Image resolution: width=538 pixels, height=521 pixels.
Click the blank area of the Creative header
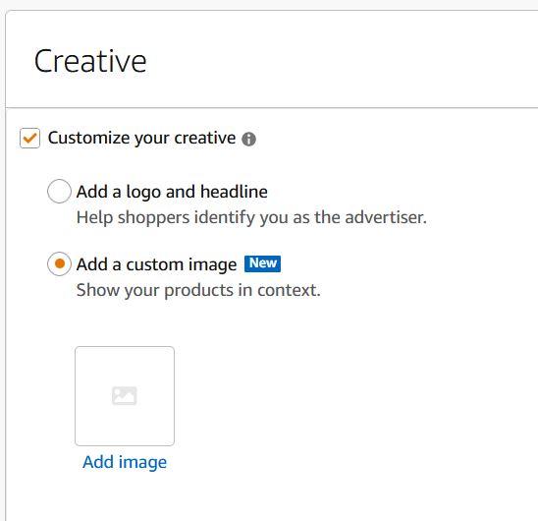pos(343,60)
